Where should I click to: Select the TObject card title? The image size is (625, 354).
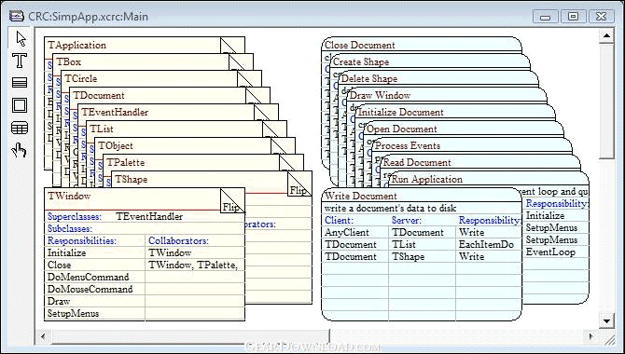116,145
